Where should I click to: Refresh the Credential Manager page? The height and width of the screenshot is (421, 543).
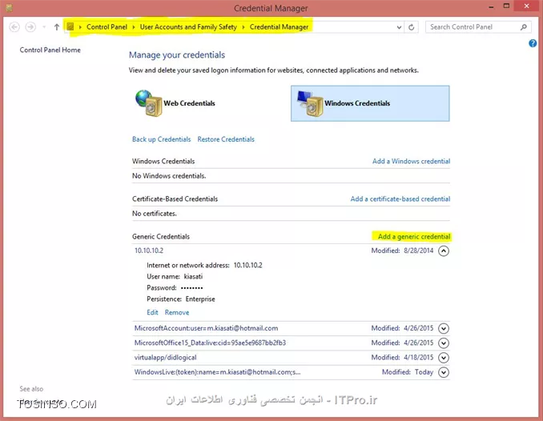[412, 27]
